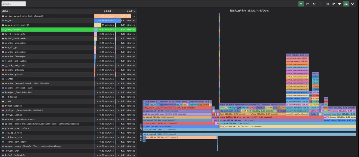Open the 自身热度 column sort dropdown
Viewport: 359px width, 157px height.
tap(108, 11)
